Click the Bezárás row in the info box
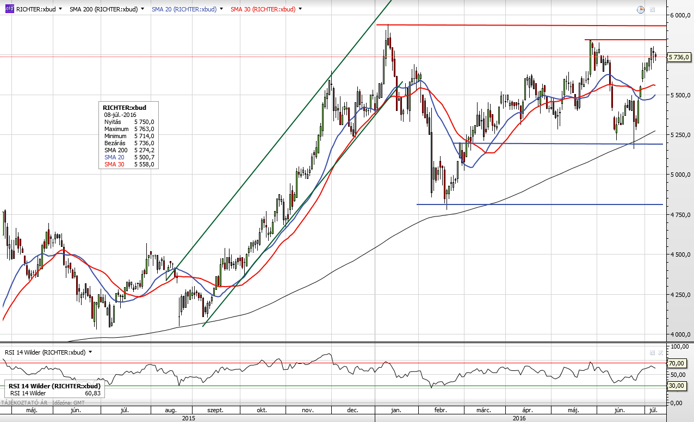Viewport: 694px width, 422px height. pyautogui.click(x=129, y=143)
